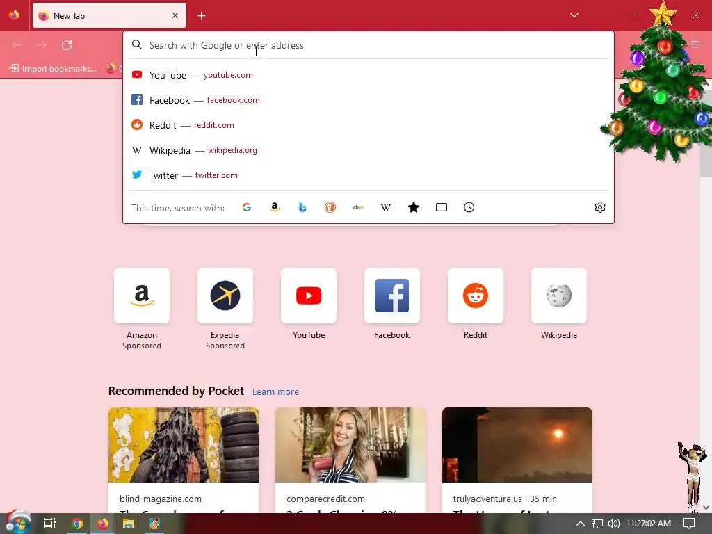Expand the list all tabs chevron
Viewport: 712px width, 534px height.
click(574, 15)
